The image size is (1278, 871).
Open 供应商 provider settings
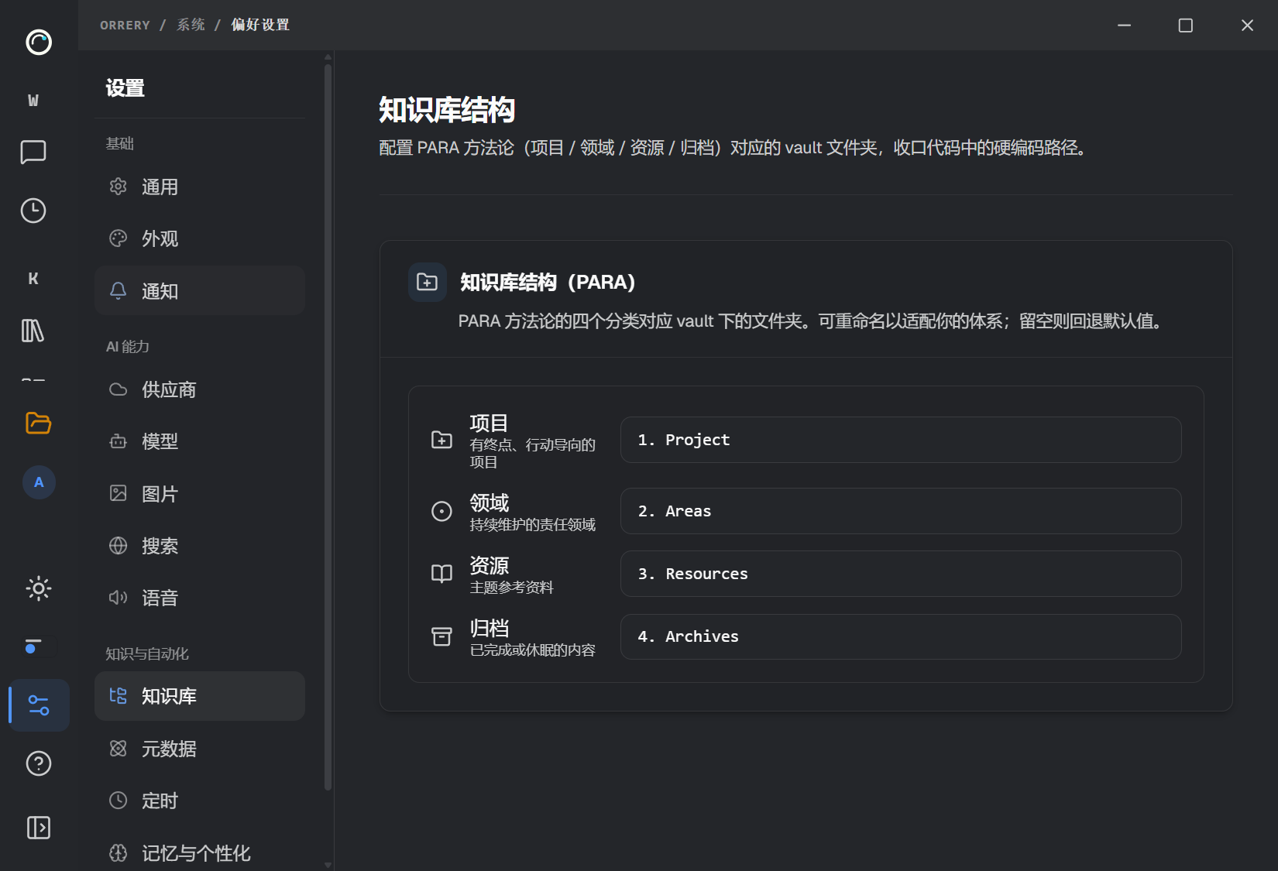click(200, 389)
